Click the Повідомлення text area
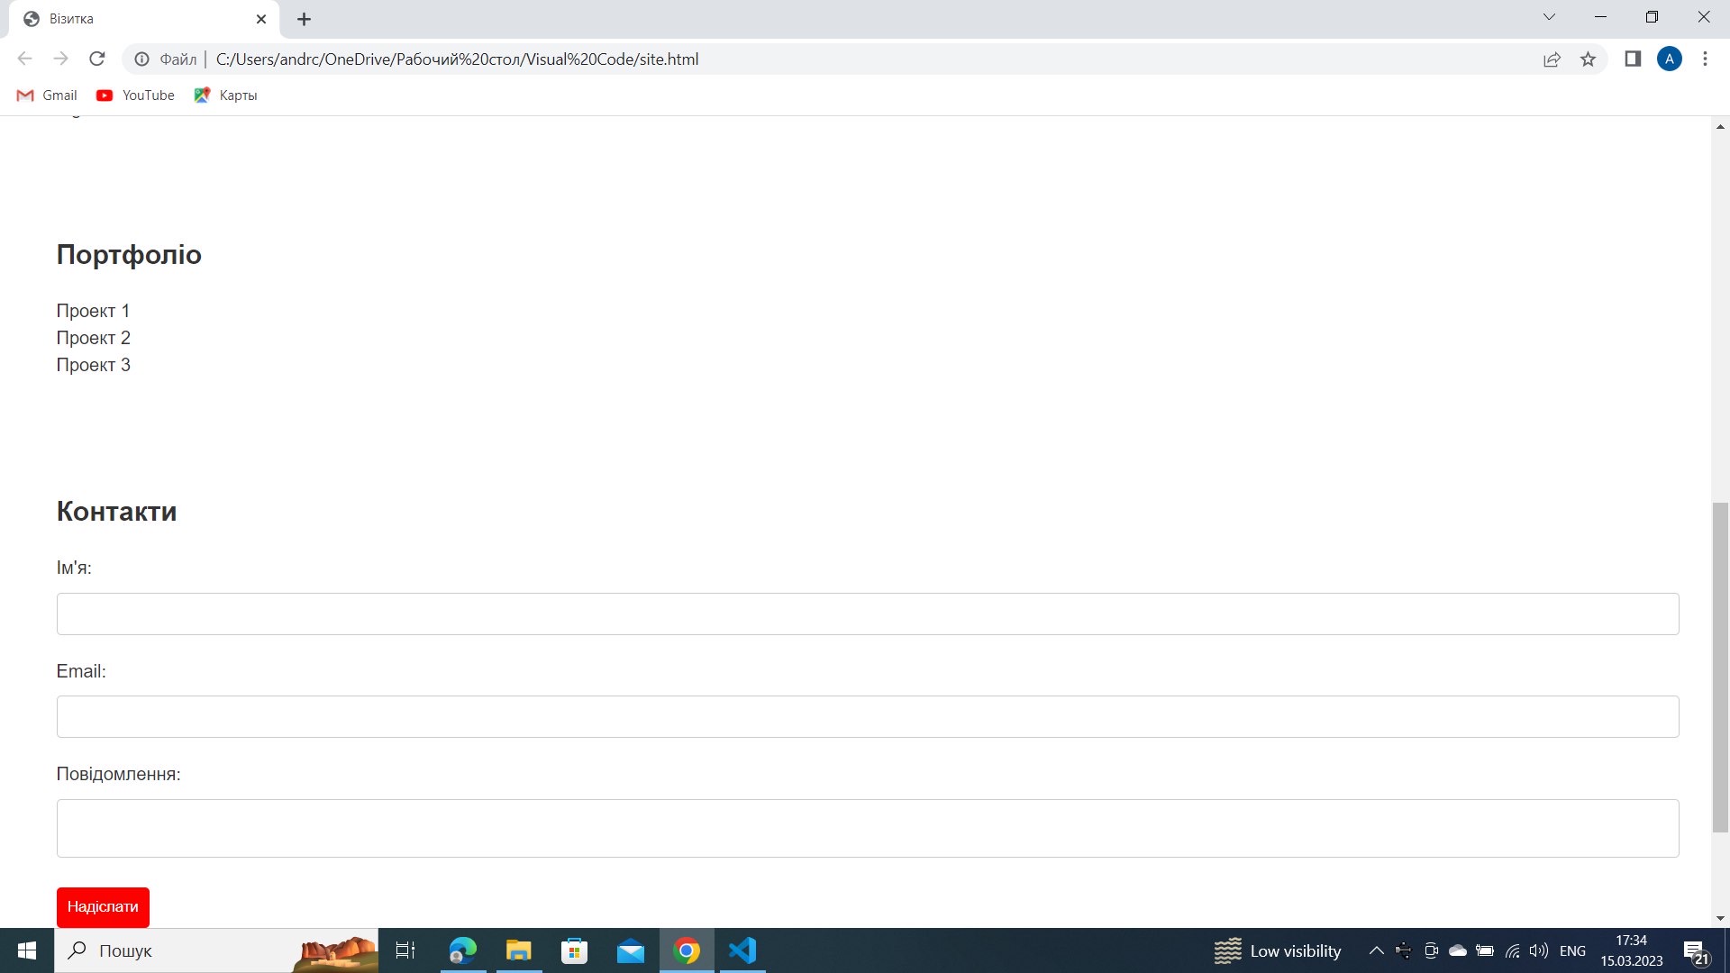The width and height of the screenshot is (1730, 973). pyautogui.click(x=867, y=828)
